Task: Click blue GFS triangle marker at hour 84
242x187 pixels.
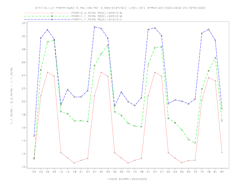Action: coord(222,108)
